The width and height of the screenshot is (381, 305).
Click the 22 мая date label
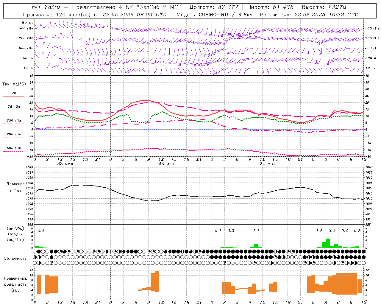pyautogui.click(x=65, y=164)
